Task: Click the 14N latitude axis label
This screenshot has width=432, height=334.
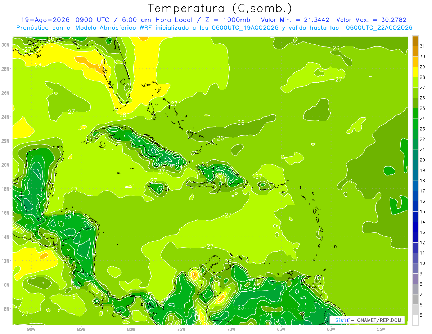Action: click(x=6, y=237)
